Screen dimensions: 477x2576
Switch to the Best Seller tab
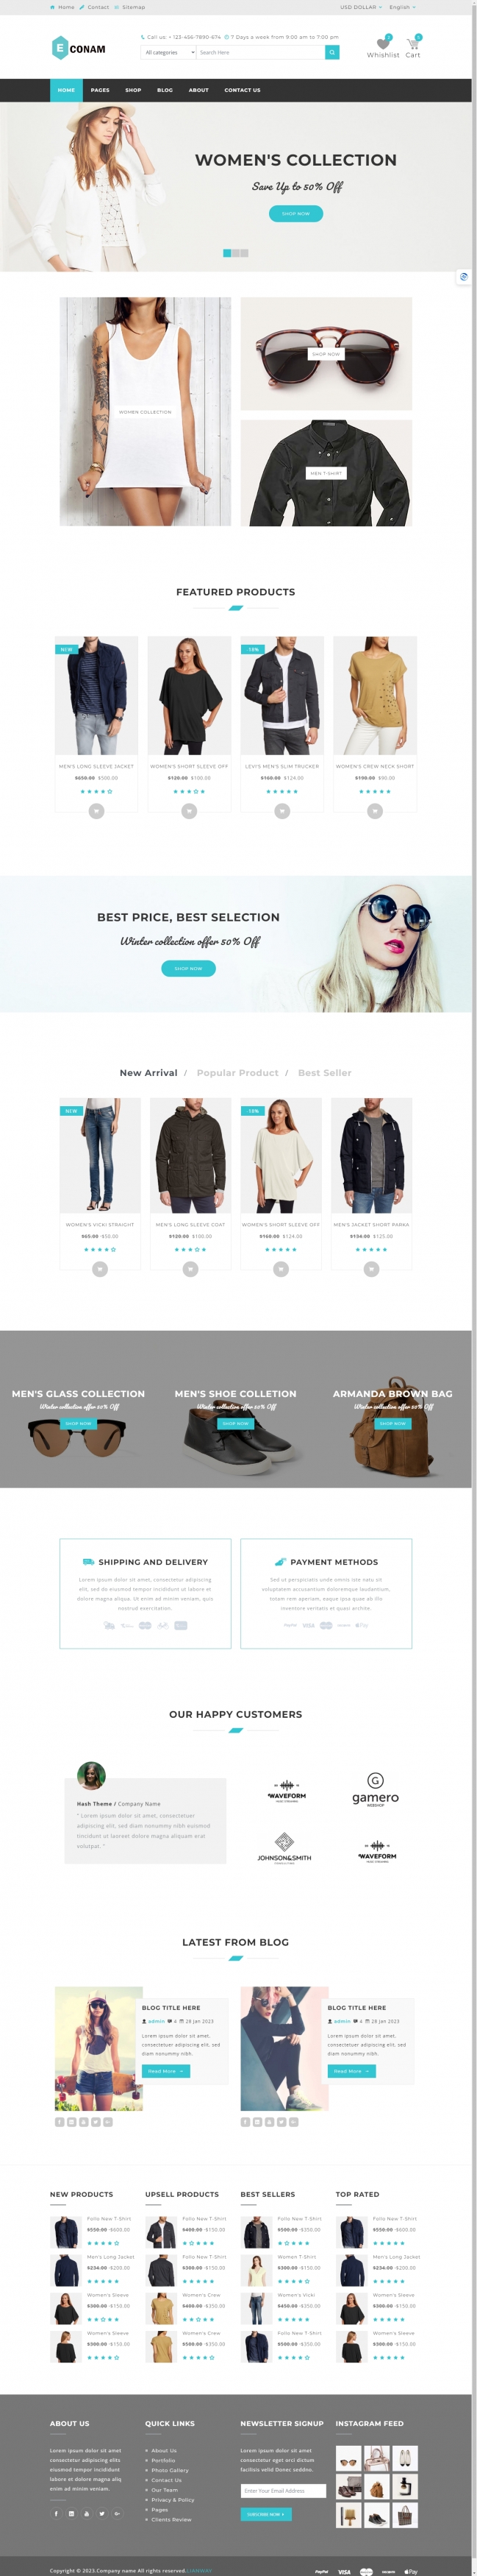click(x=324, y=1073)
